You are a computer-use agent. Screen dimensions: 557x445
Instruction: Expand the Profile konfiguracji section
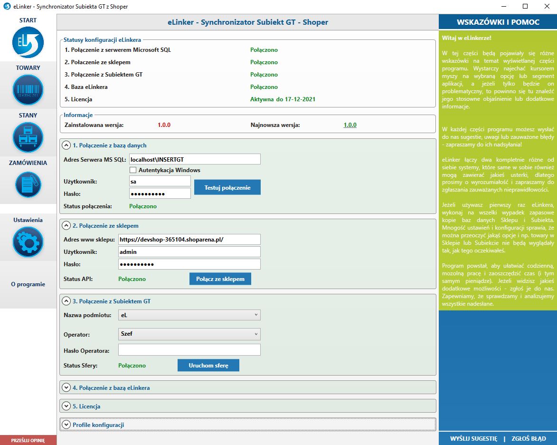(x=66, y=425)
